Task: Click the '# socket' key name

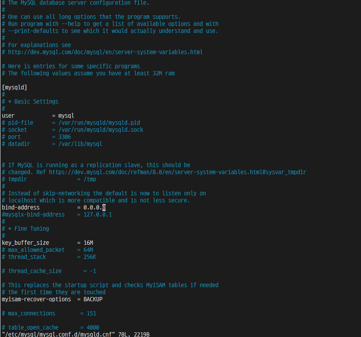Action: pos(15,130)
